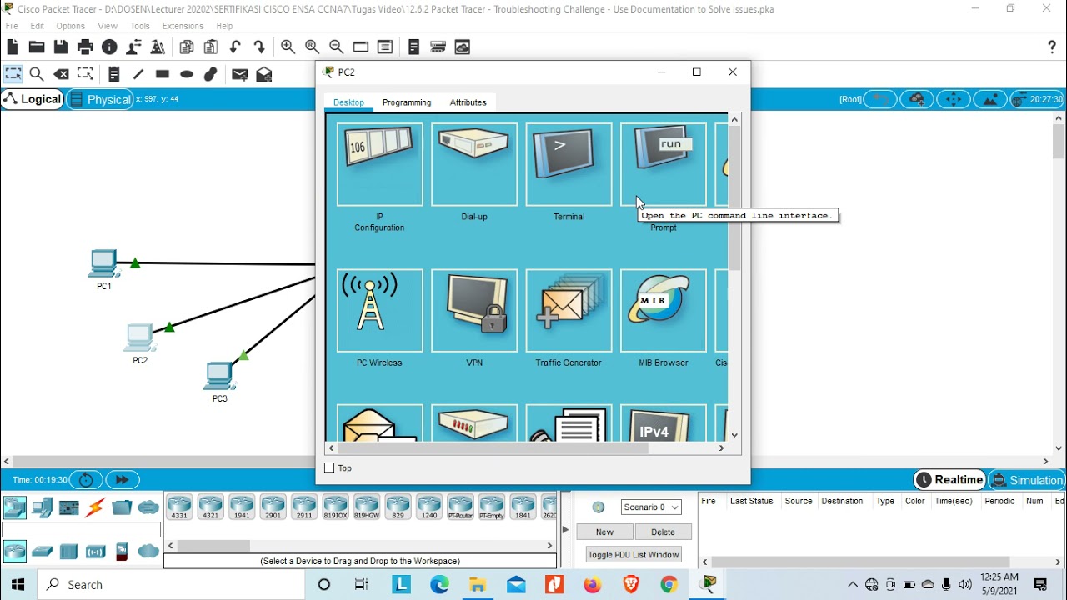This screenshot has height=600, width=1067.
Task: Select the Draw Line tool
Action: coord(138,74)
